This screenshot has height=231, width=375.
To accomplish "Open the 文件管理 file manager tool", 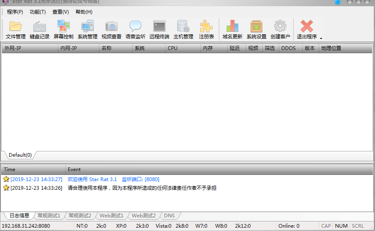I will [16, 30].
